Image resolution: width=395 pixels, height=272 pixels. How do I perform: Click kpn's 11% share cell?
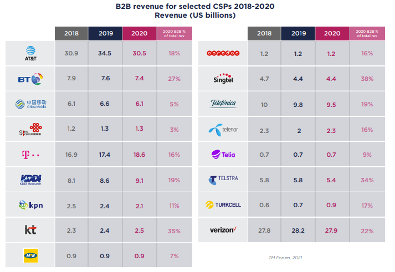point(174,206)
